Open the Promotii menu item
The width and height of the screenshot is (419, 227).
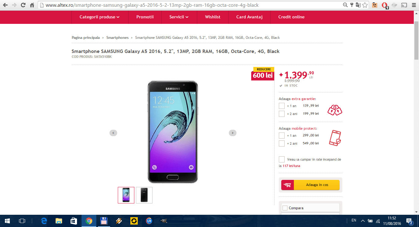[x=145, y=17]
